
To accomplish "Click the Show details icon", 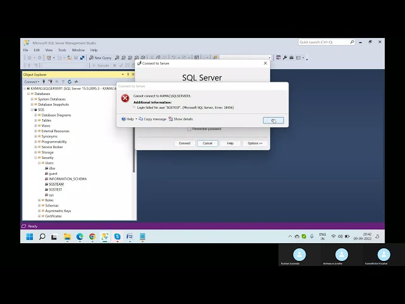I will 170,119.
